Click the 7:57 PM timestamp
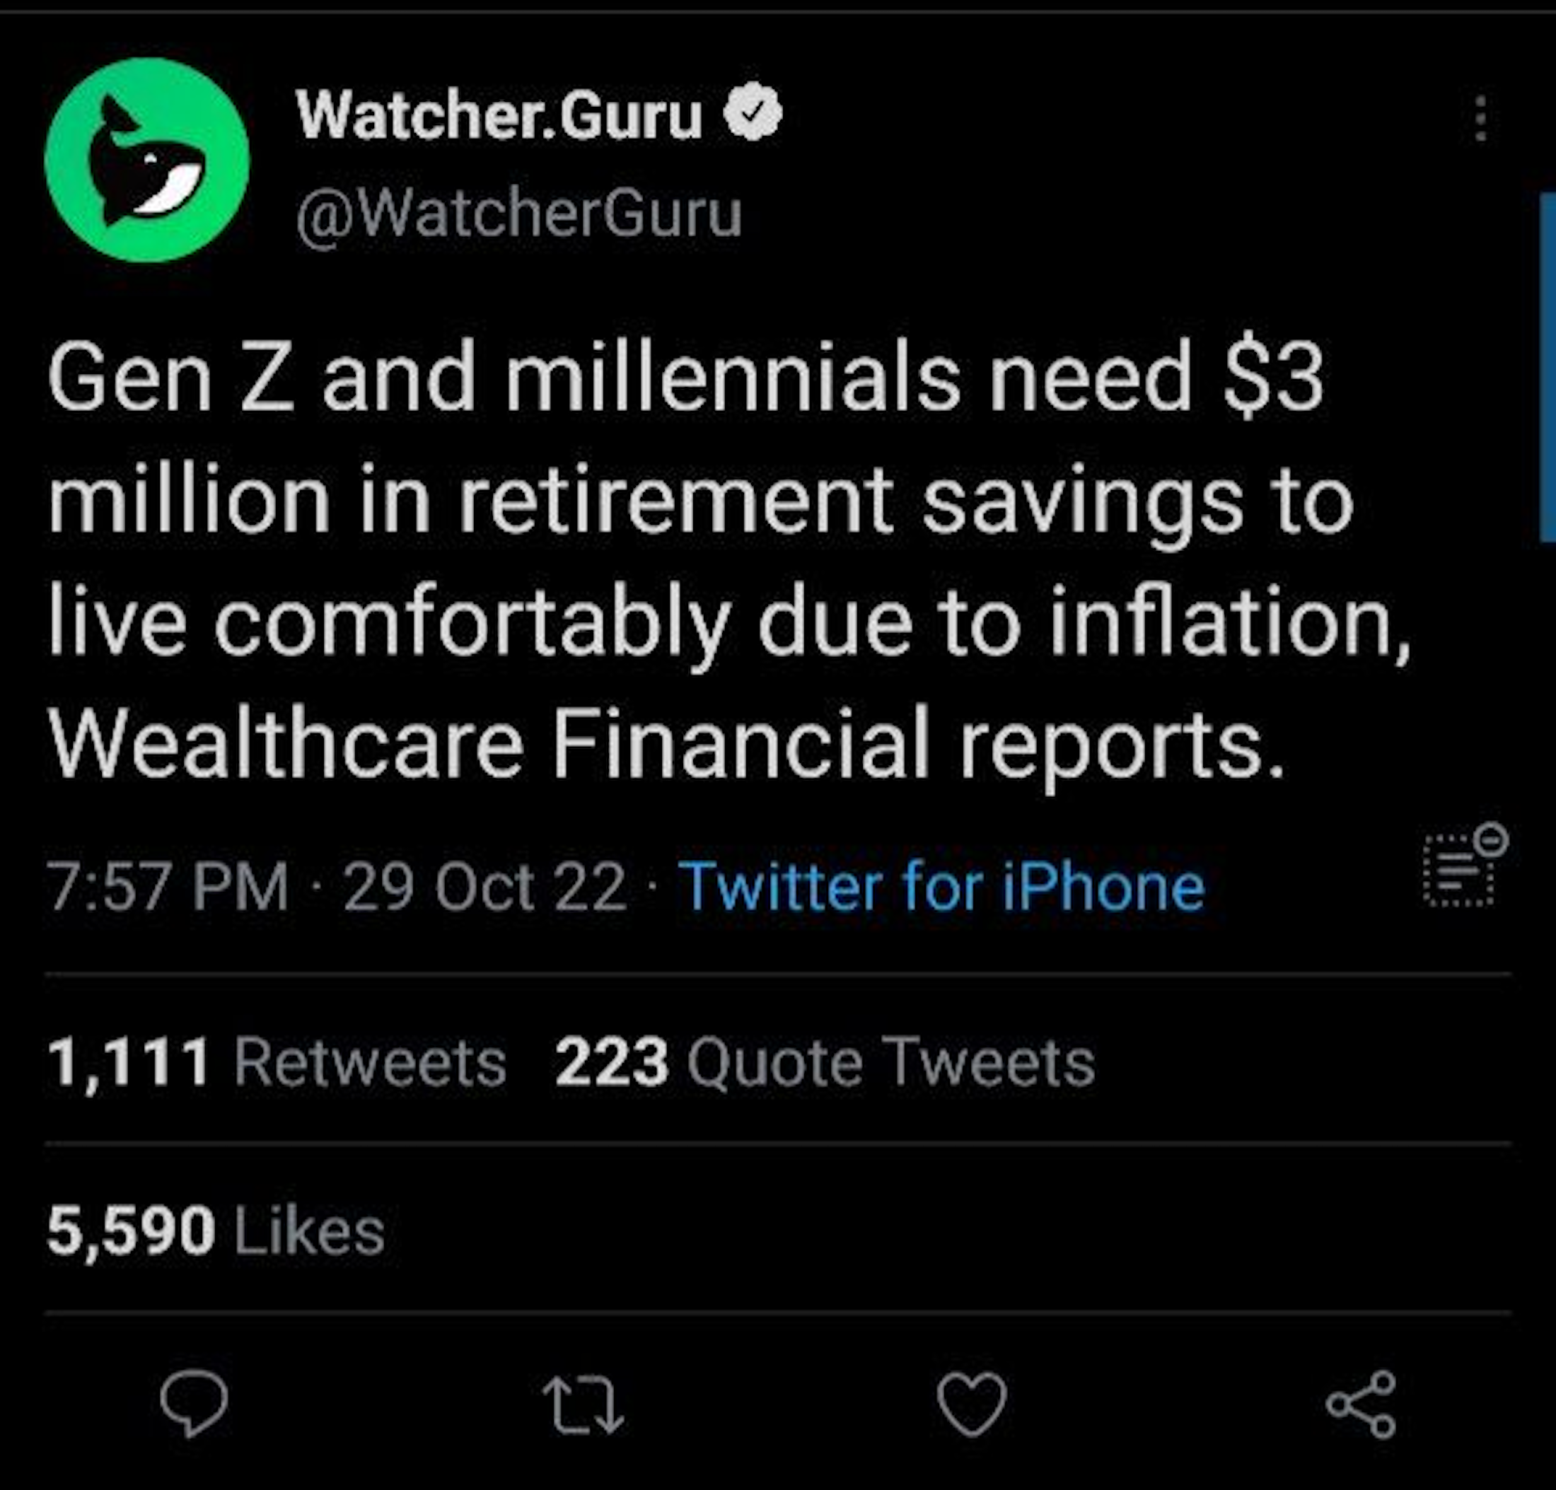 (168, 887)
